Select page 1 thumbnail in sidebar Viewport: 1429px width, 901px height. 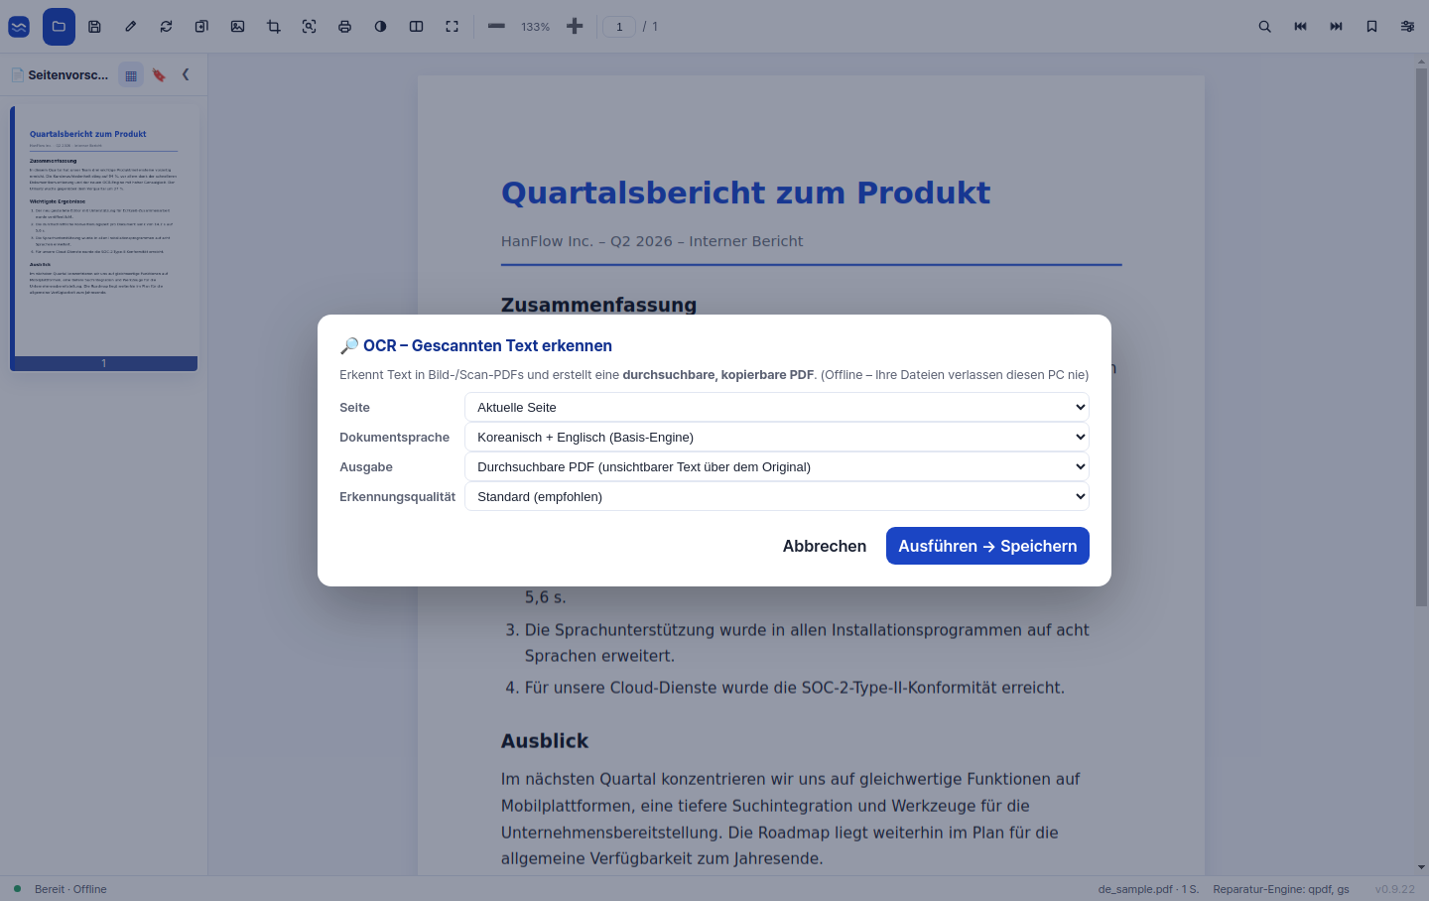[x=104, y=238]
